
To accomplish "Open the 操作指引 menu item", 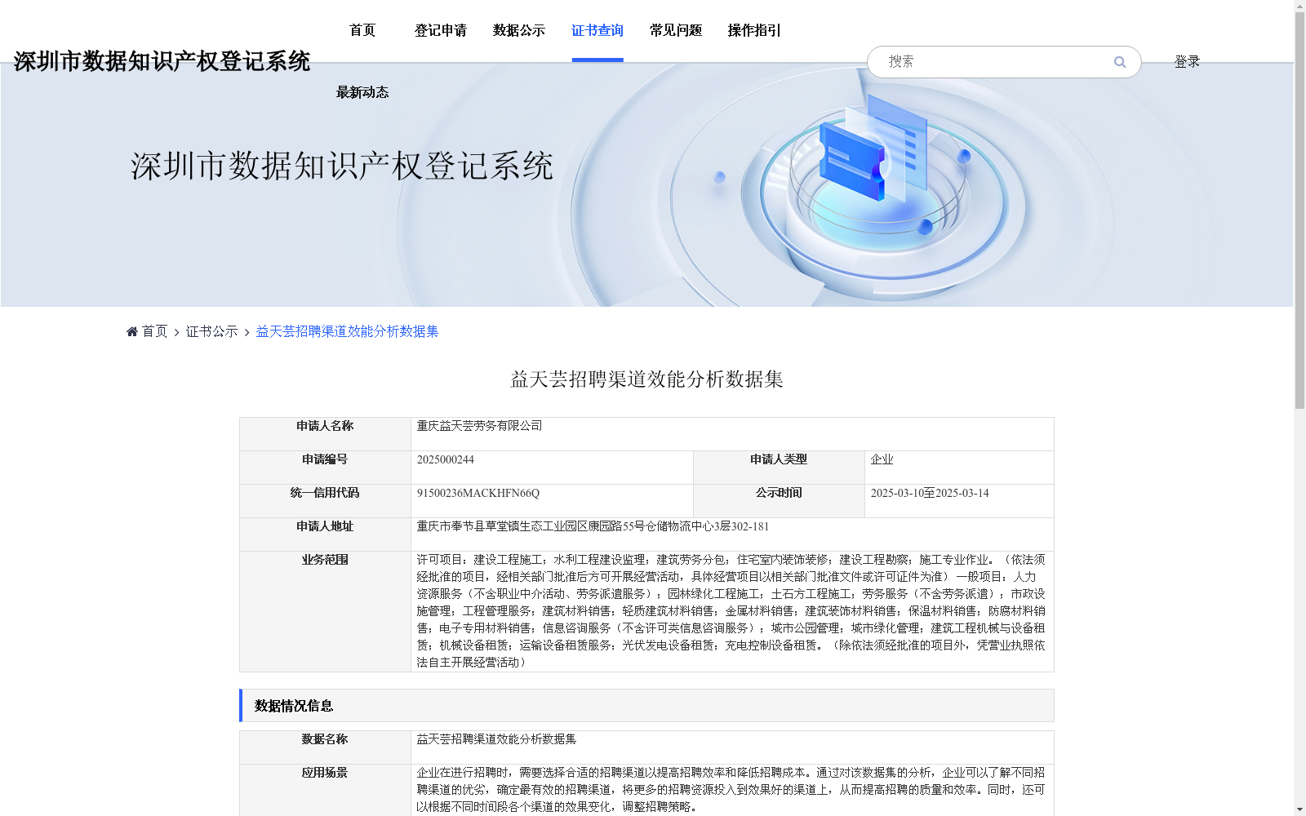I will coord(754,30).
